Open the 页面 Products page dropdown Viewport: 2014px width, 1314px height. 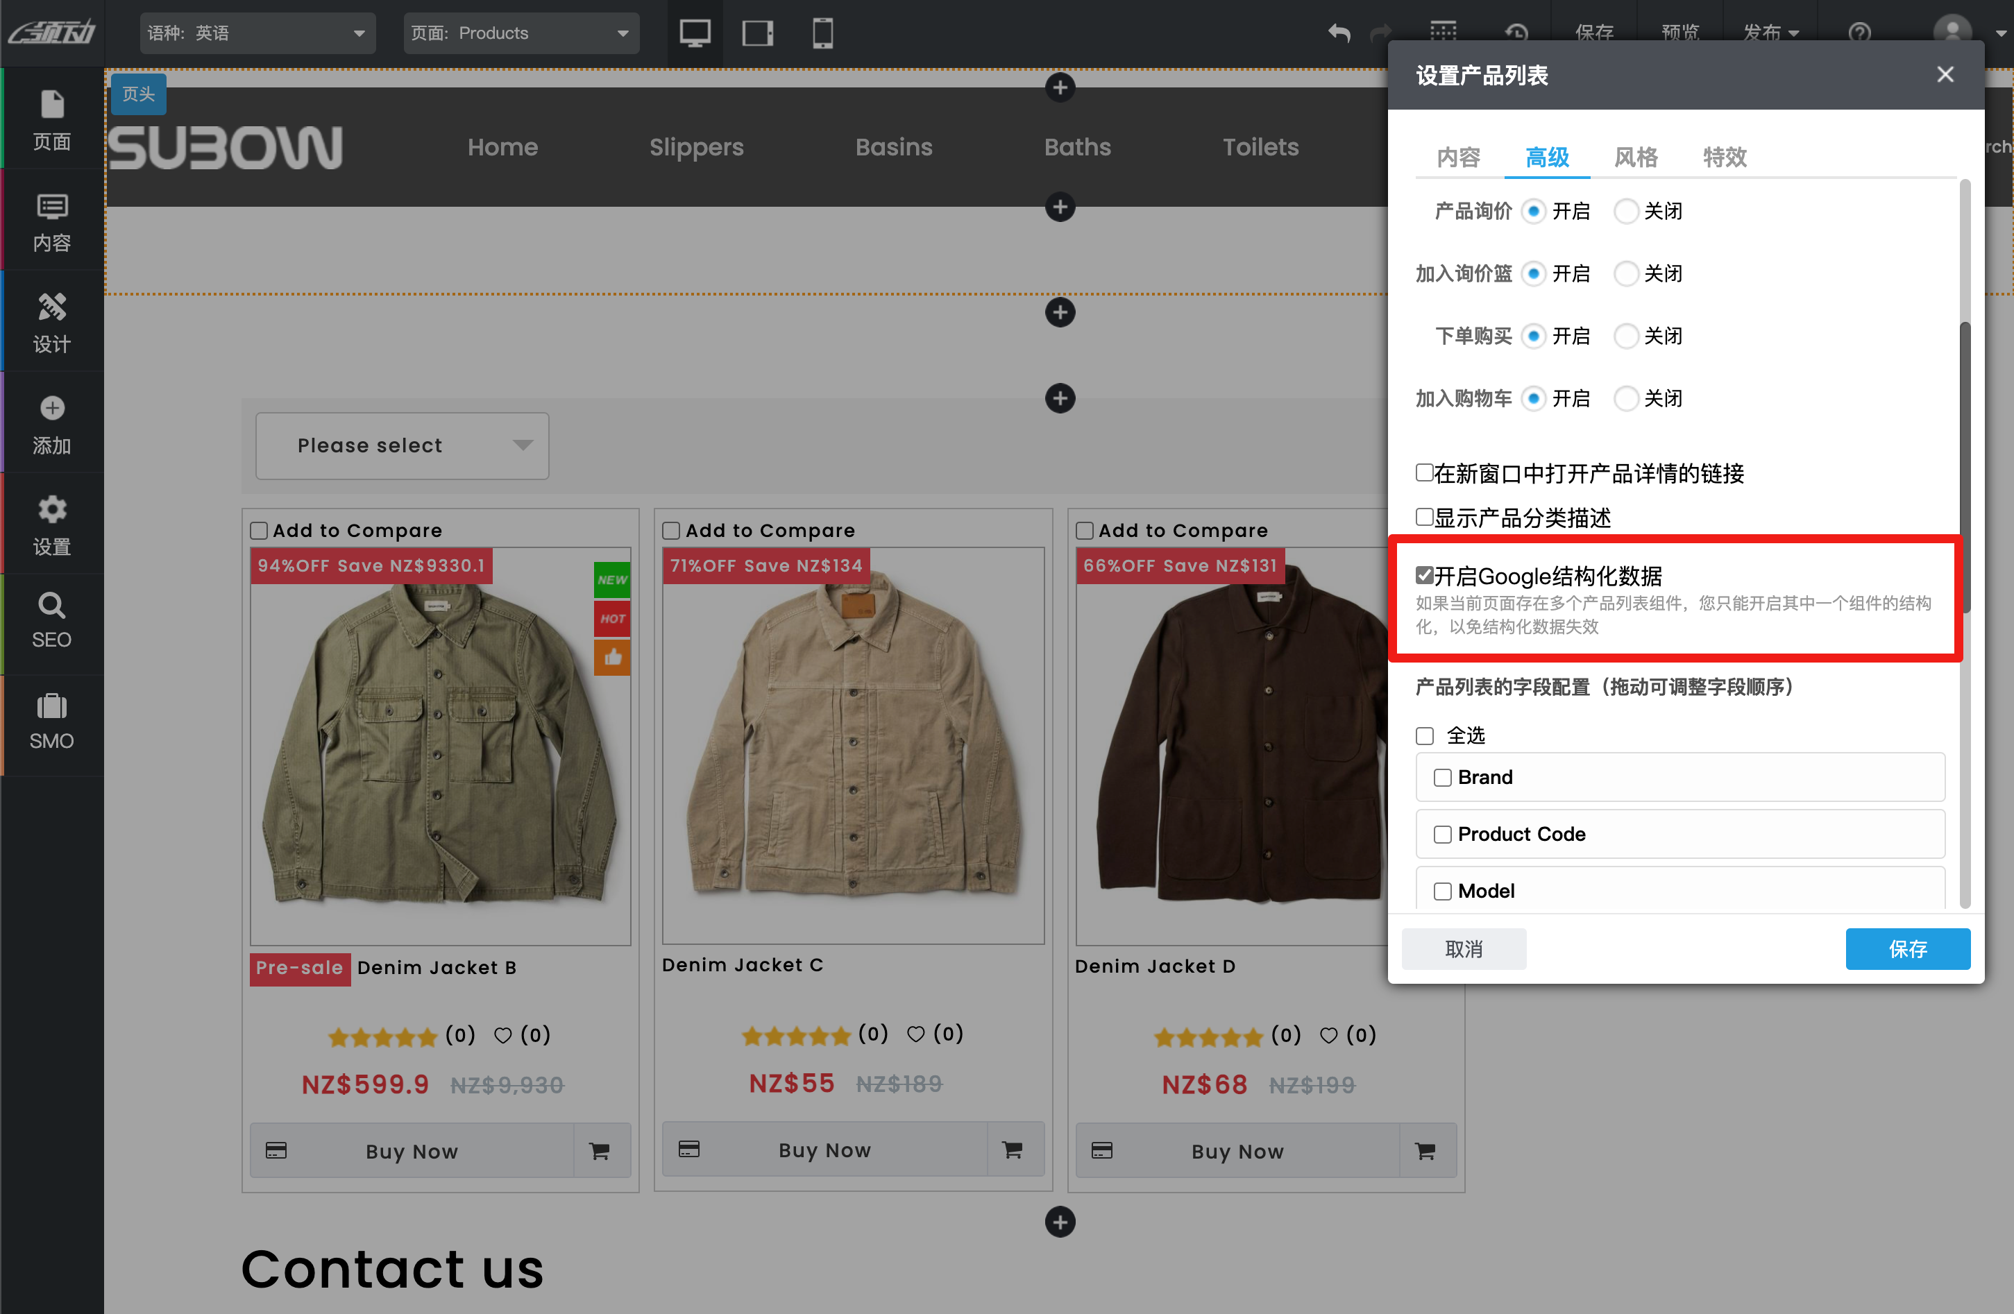521,33
